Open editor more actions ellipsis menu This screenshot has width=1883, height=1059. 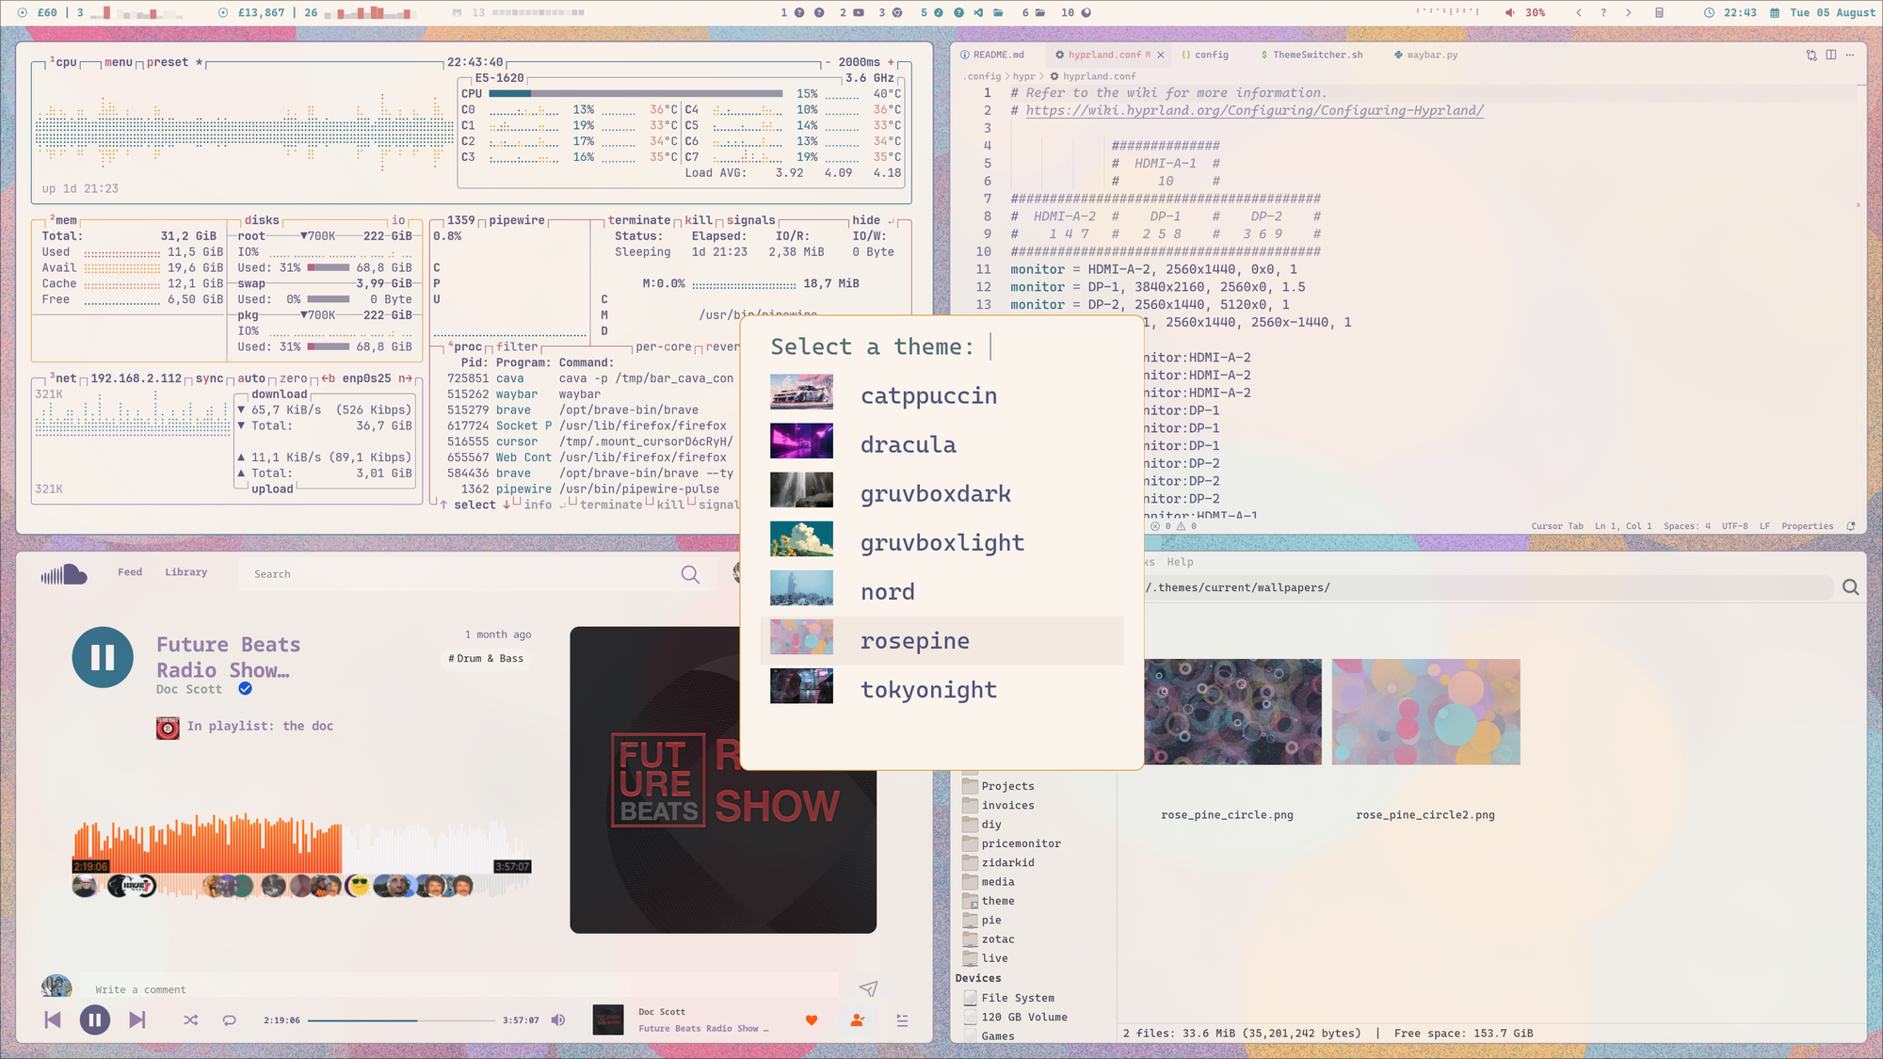(1850, 55)
